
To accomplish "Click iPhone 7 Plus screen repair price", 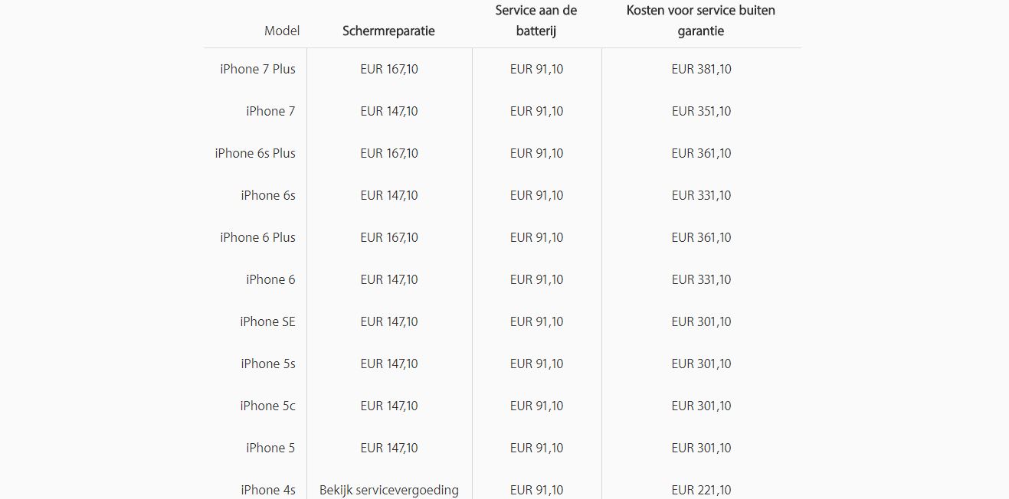I will click(x=389, y=69).
